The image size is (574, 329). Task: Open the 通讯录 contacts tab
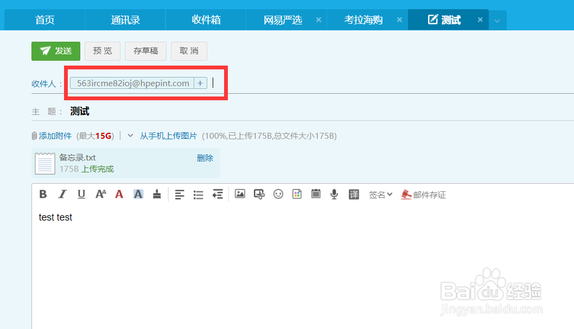tap(125, 20)
